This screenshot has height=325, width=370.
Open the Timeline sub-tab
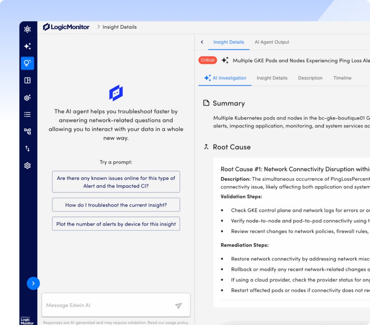342,78
